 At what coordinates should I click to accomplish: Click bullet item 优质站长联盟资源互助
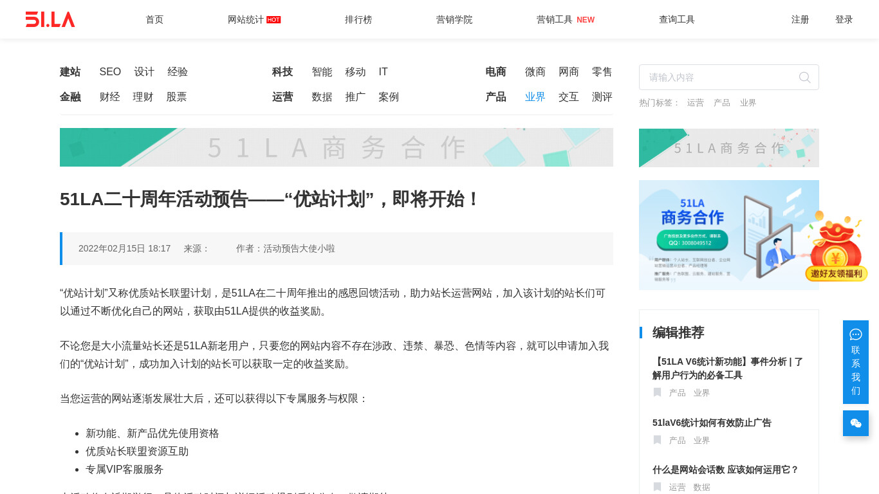tap(137, 452)
